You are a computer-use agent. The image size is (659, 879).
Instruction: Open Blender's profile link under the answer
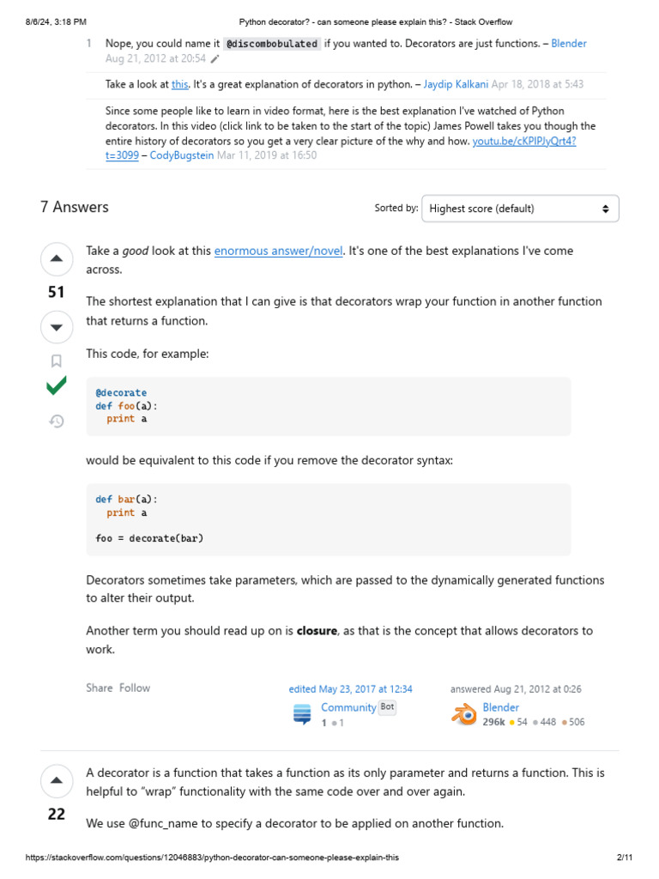click(x=500, y=707)
